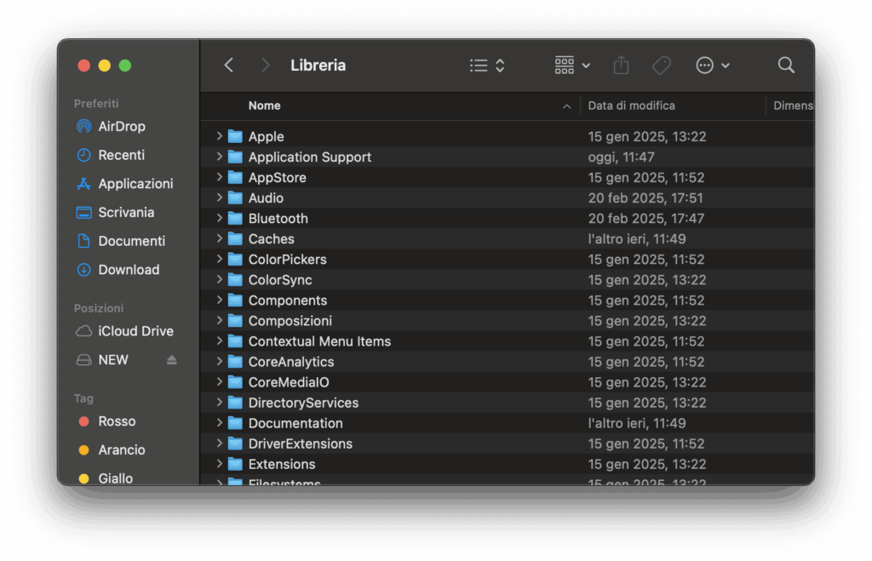Select the CoreAnalytics folder row
The image size is (872, 561).
click(x=508, y=362)
